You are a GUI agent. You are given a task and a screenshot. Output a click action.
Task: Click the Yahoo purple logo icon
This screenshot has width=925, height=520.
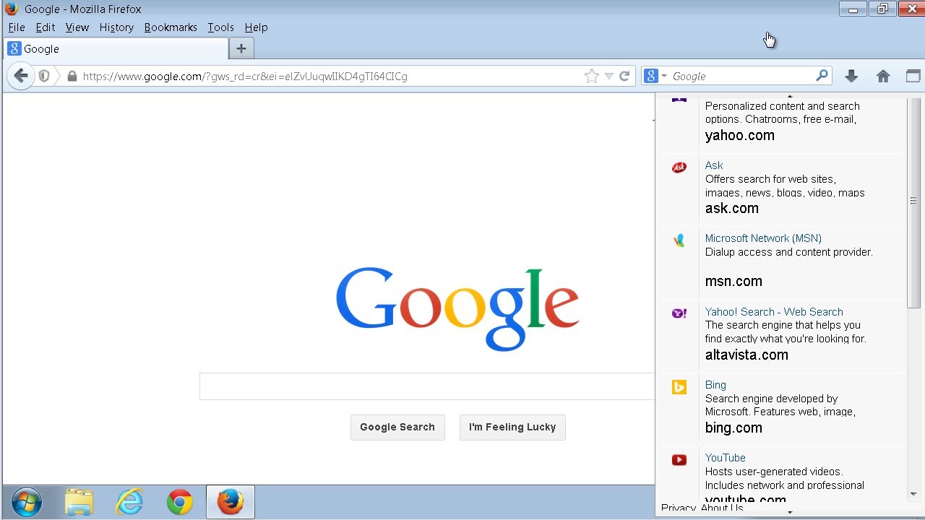[x=679, y=313]
